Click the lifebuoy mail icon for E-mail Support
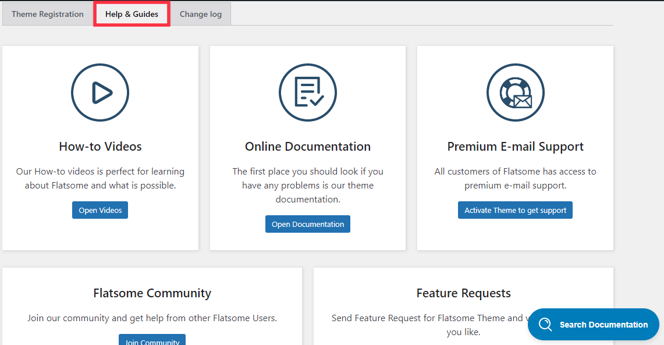This screenshot has width=664, height=345. tap(516, 93)
